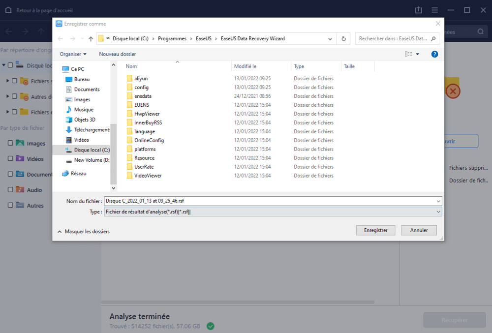Click the Enregistrer button

click(375, 230)
